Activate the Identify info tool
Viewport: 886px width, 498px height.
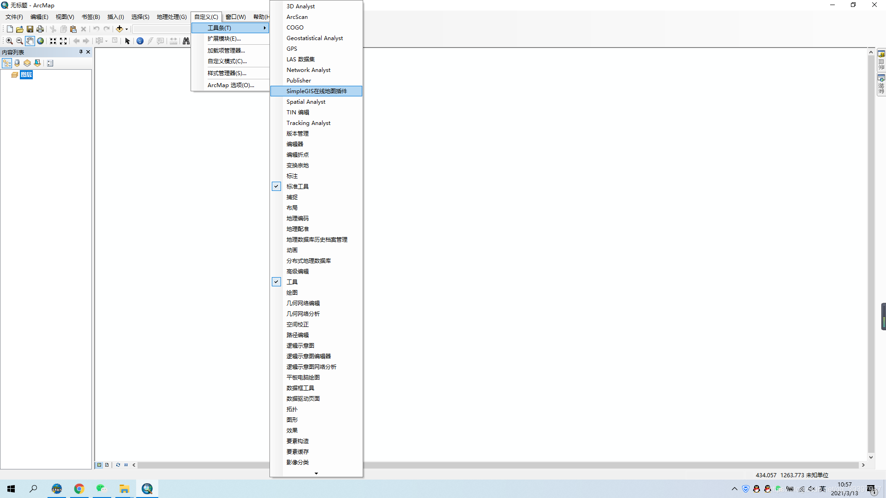click(140, 41)
